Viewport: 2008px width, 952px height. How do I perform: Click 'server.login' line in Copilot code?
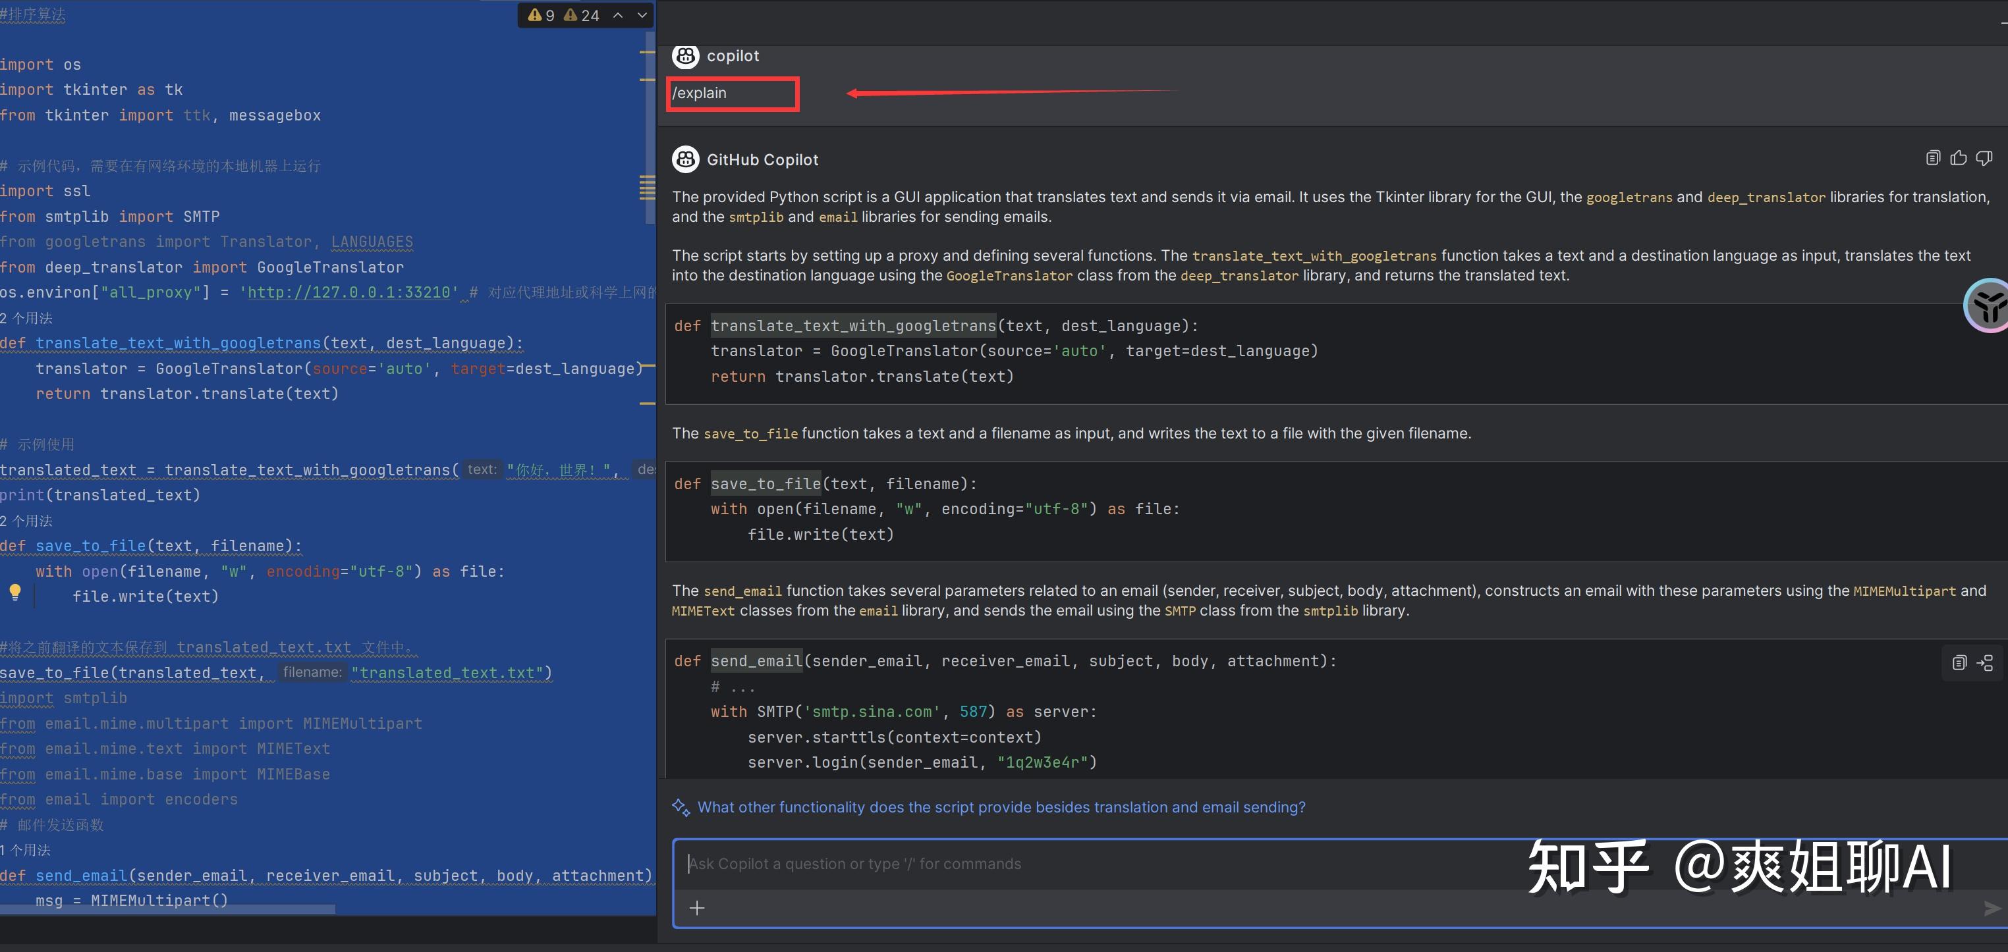[x=922, y=762]
